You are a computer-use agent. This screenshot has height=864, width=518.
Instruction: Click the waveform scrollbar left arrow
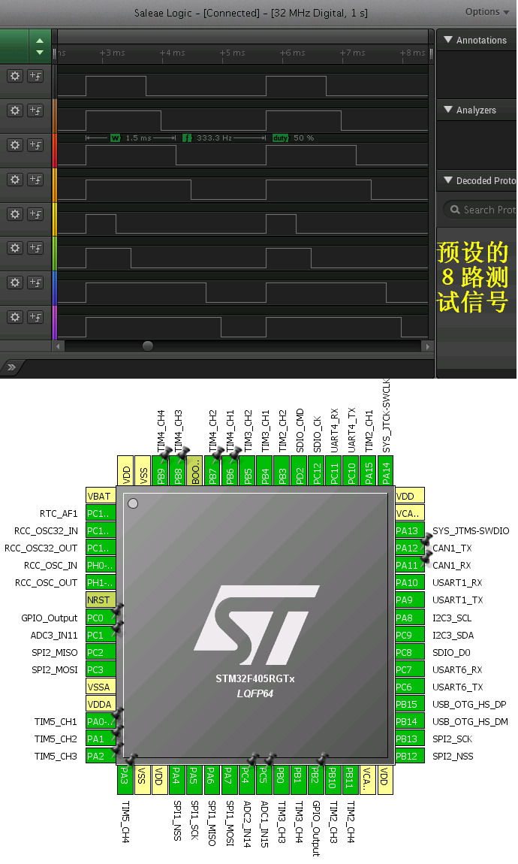point(58,346)
